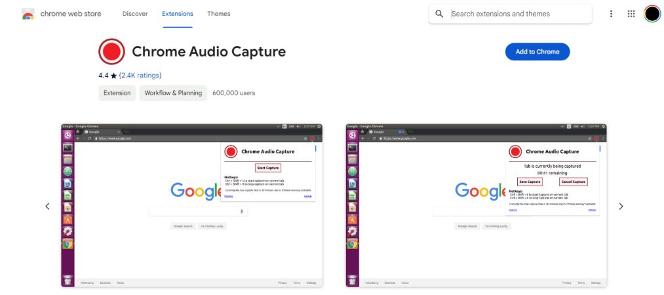
Task: Click the Chrome Web Store rainbow logo
Action: [28, 14]
